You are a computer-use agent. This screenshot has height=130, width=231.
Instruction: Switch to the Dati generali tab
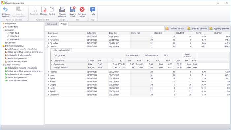click(52, 24)
